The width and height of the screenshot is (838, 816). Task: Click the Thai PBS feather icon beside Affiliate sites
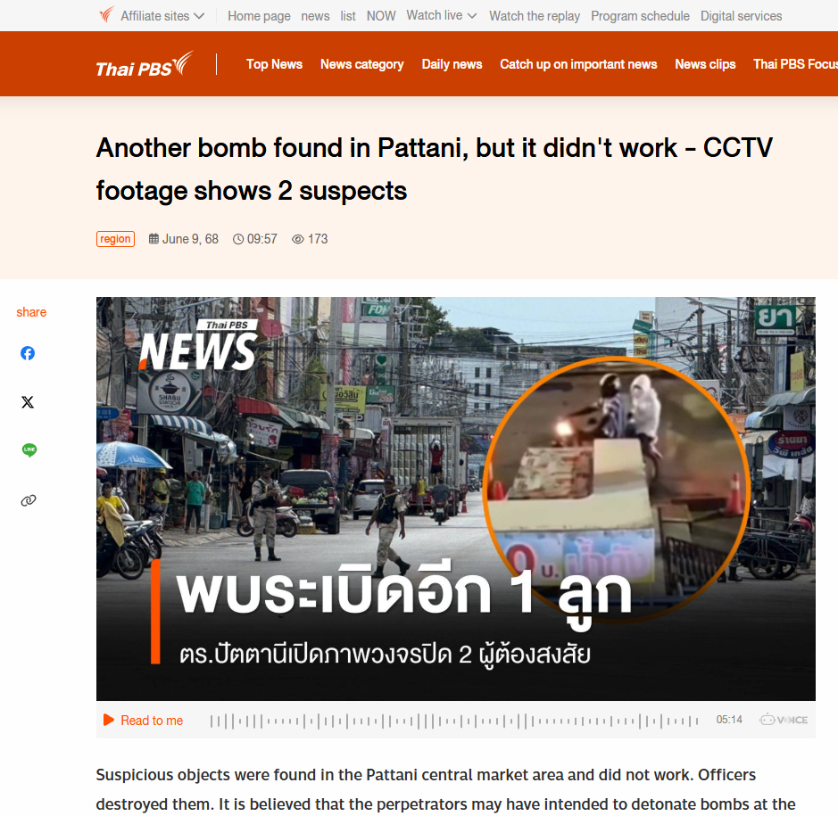107,14
